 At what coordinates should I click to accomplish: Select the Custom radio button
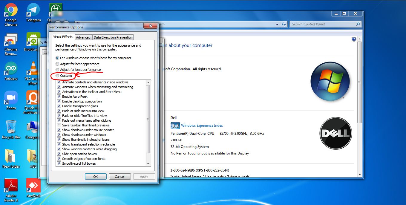(x=57, y=76)
